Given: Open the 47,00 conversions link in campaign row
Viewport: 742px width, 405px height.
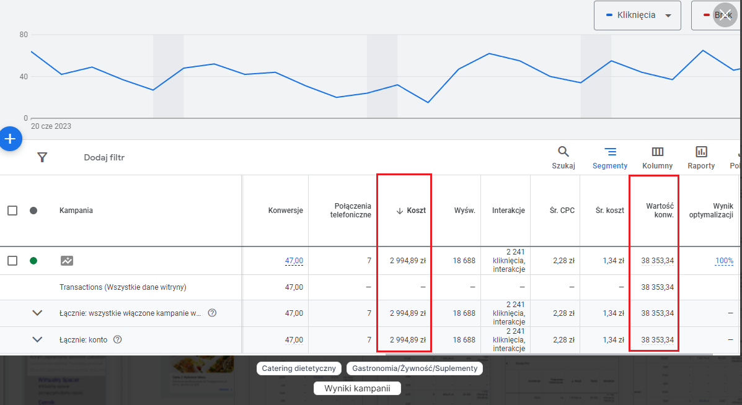Looking at the screenshot, I should 294,260.
